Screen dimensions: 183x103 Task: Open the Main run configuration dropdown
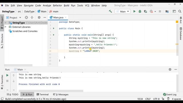coord(123,11)
